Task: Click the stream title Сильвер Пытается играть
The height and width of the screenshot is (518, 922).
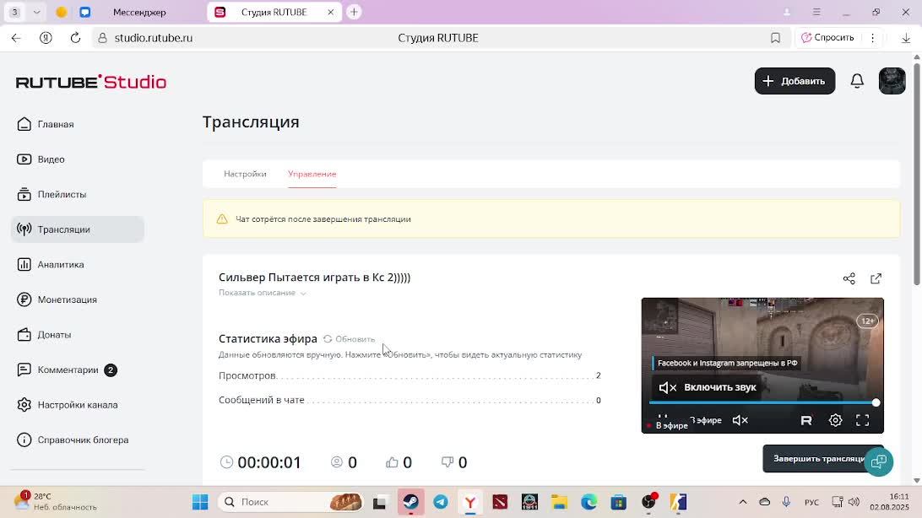Action: [x=315, y=278]
